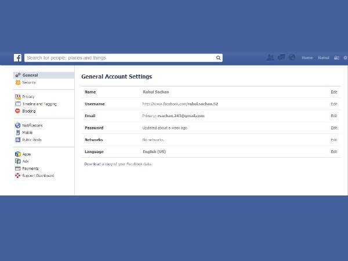Screen dimensions: 348x261
Task: Click the search magnifier icon
Action: point(219,57)
